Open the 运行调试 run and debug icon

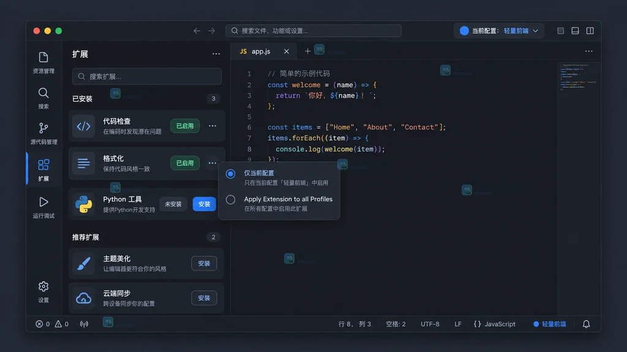pos(43,208)
